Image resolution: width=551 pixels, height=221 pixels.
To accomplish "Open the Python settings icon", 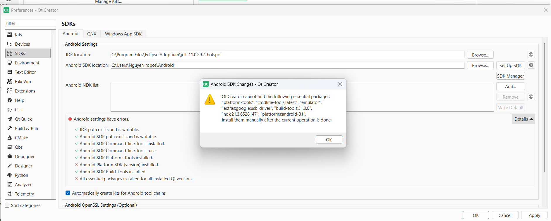I will [10, 175].
